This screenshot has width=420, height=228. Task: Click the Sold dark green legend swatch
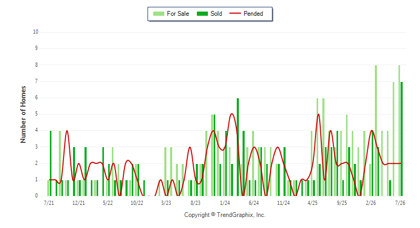tap(202, 14)
